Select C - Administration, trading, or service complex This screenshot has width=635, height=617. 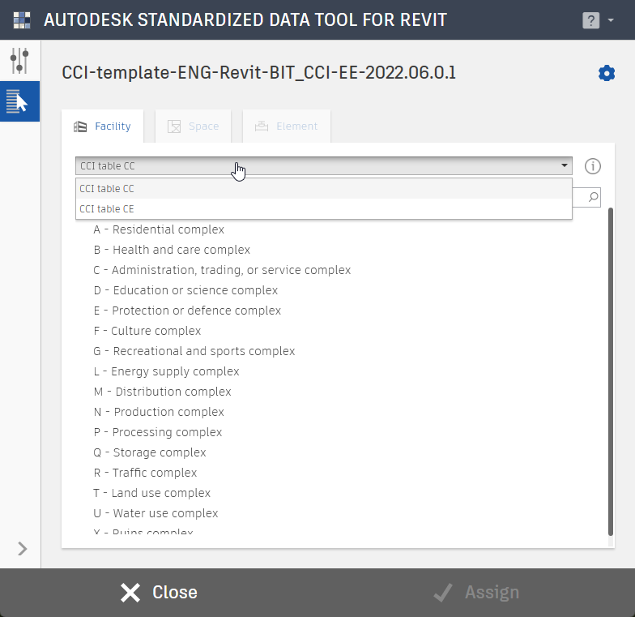(222, 270)
